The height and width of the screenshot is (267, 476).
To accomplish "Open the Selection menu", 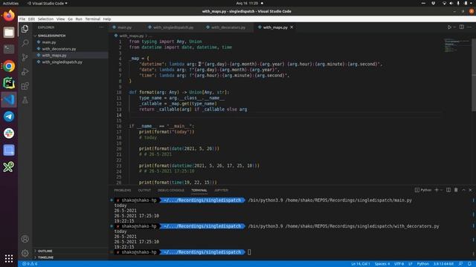I will point(45,19).
